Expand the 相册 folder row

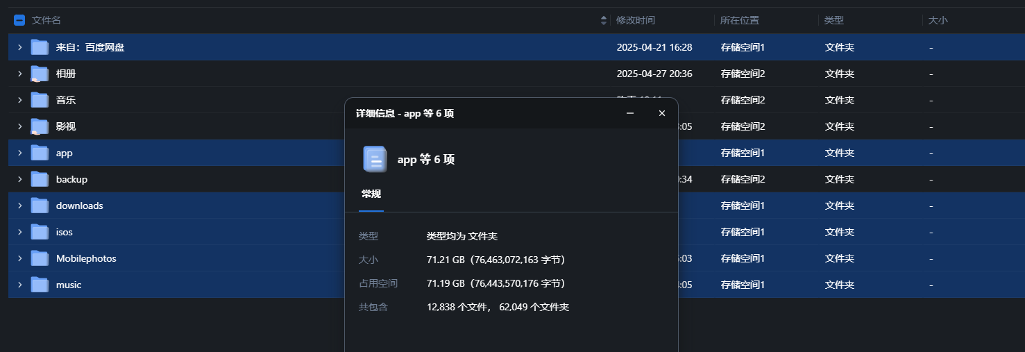click(x=19, y=74)
